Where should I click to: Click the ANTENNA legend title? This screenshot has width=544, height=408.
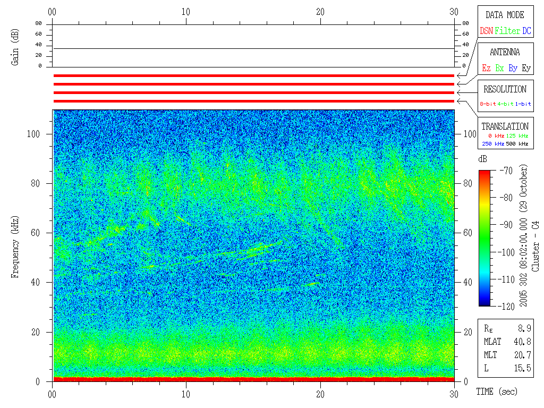[505, 52]
